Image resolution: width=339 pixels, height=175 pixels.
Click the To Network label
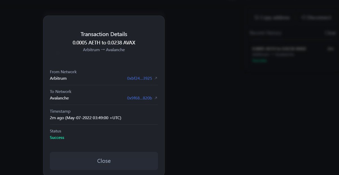pyautogui.click(x=61, y=91)
